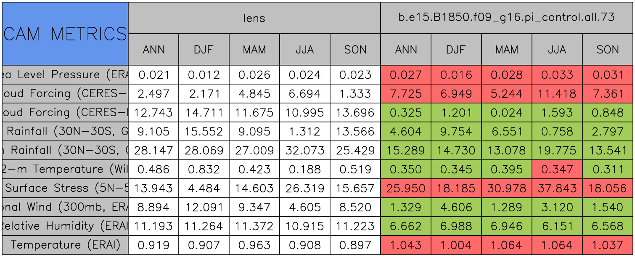Click the green cell showing 19.775
635x257 pixels.
[557, 150]
